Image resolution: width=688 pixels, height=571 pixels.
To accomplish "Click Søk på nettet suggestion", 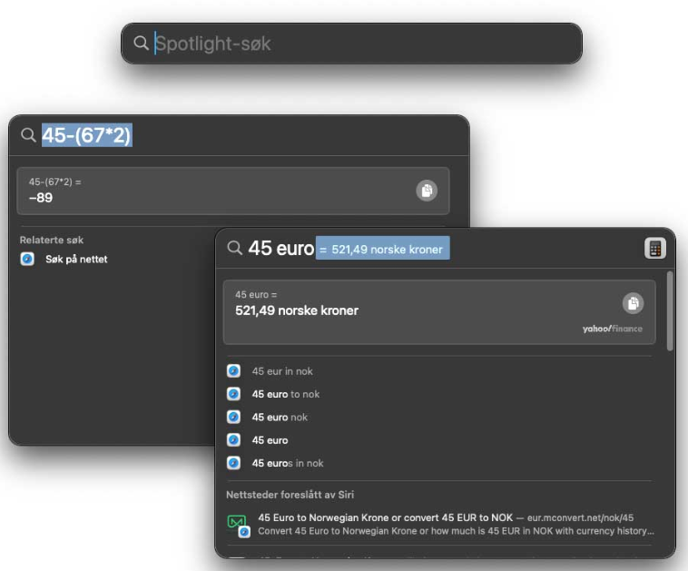I will (x=76, y=260).
